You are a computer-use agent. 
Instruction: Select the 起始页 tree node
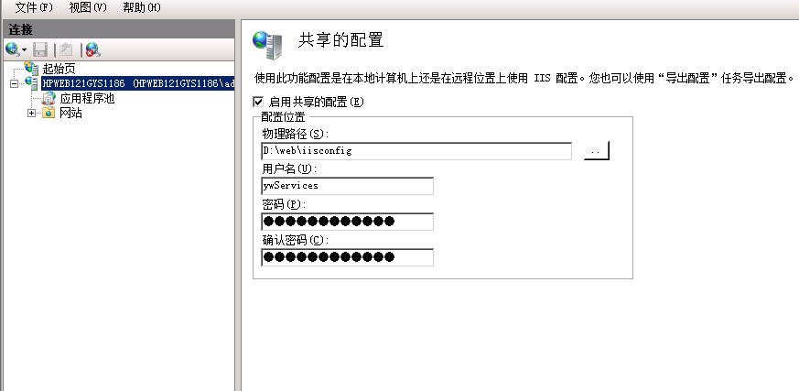pos(59,69)
